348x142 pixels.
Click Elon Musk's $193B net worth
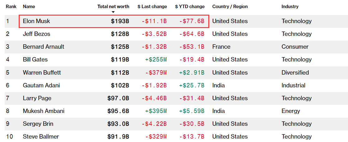click(x=120, y=21)
